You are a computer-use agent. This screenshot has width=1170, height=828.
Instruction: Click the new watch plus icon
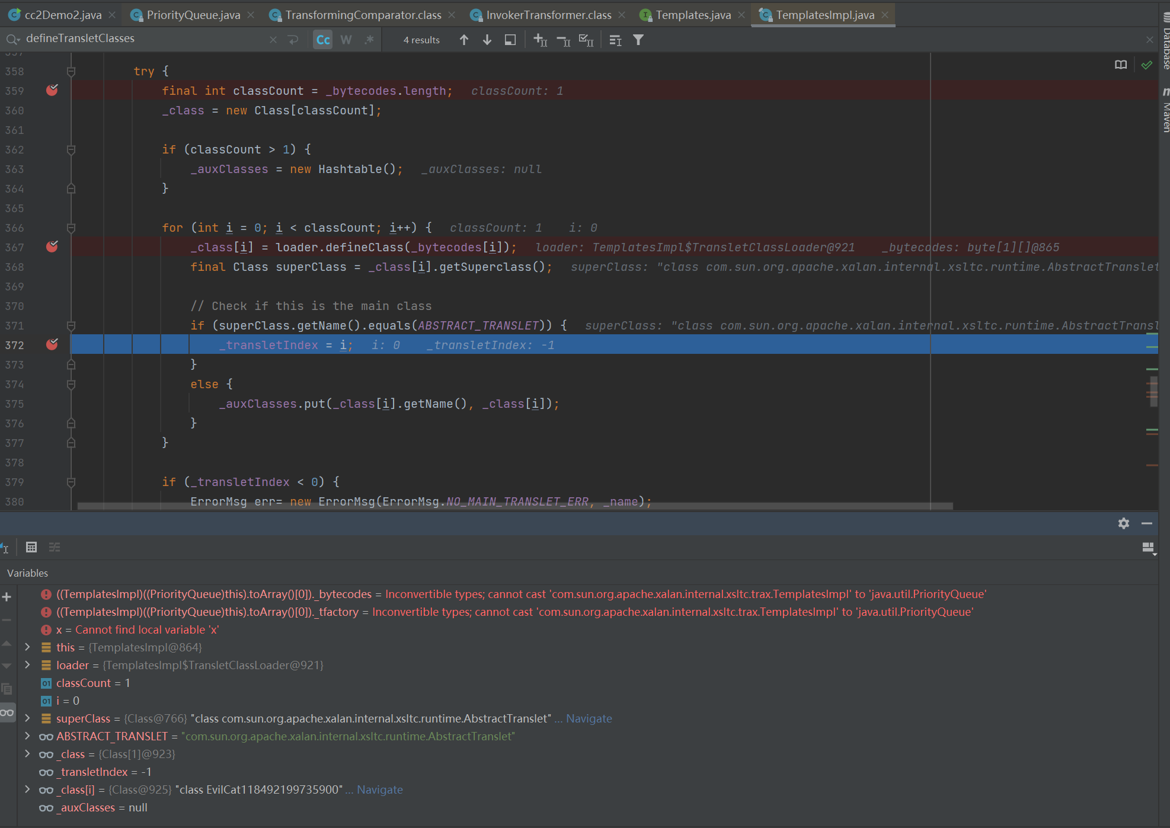tap(7, 597)
